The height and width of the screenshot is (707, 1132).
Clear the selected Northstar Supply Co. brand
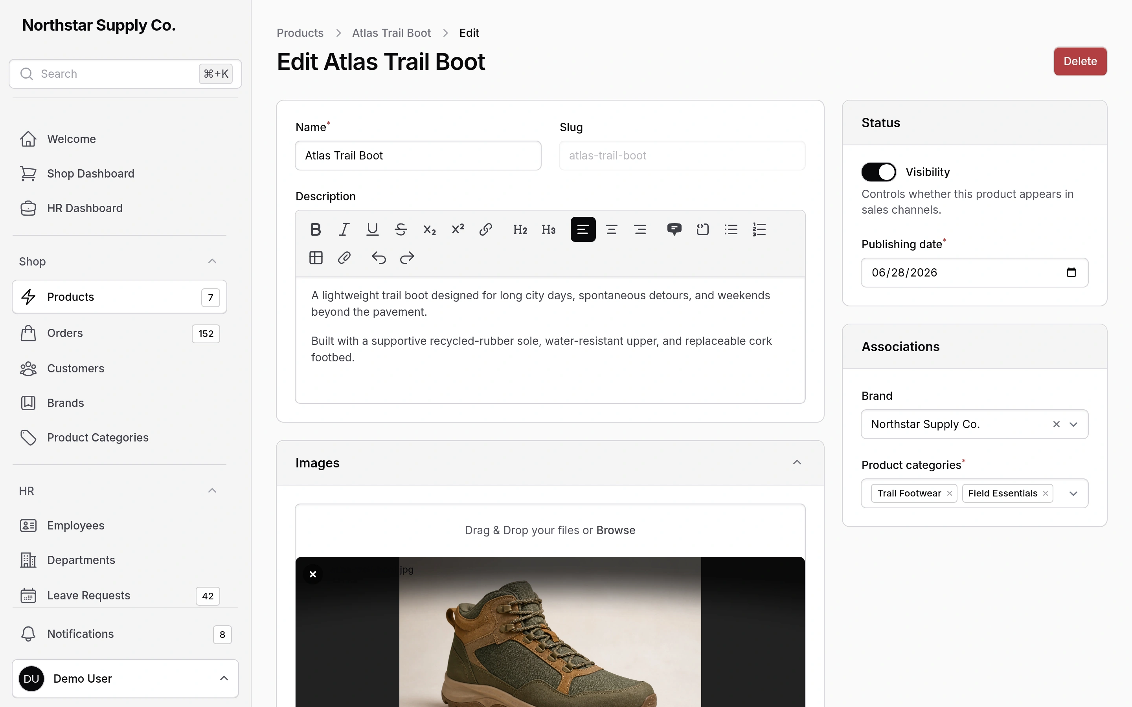point(1056,424)
